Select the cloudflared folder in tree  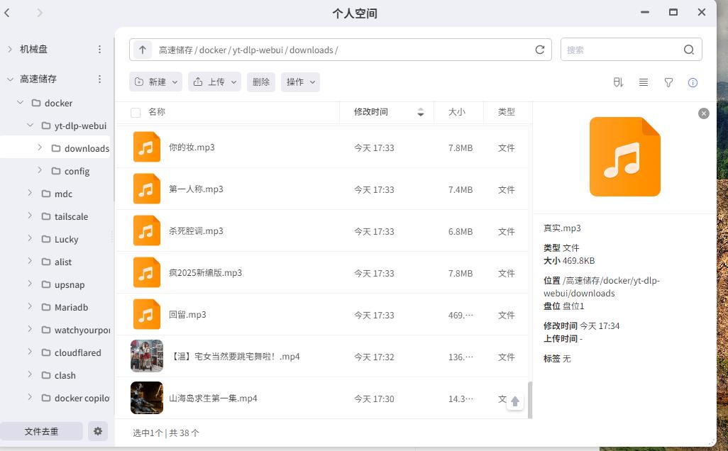(77, 352)
